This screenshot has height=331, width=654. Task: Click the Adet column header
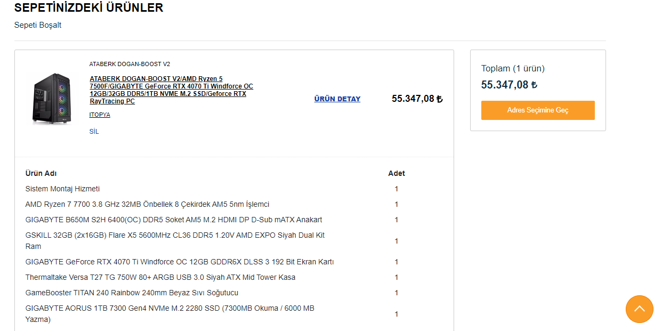[x=396, y=173]
